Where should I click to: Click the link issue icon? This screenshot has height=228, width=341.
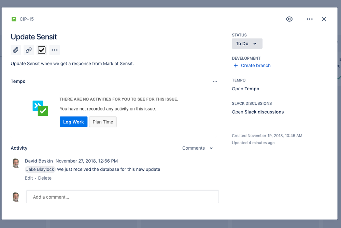pyautogui.click(x=29, y=50)
